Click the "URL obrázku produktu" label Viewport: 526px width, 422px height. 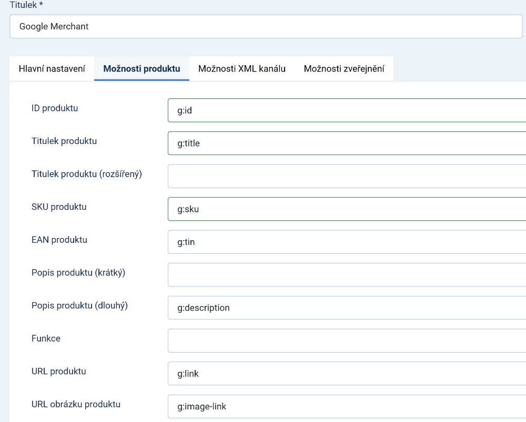point(76,404)
